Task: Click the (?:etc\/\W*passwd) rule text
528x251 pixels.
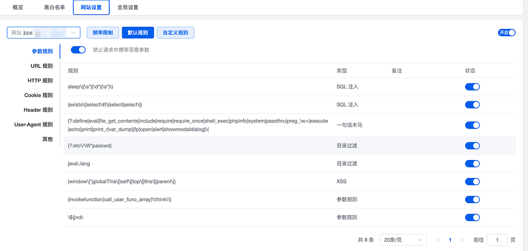Action: click(90, 146)
